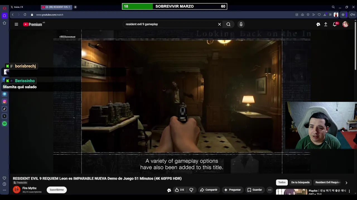Click the YouTube upload arrow icon
The image size is (357, 200).
(x=325, y=24)
